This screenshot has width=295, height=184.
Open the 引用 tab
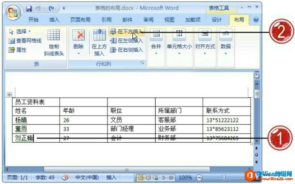point(107,19)
